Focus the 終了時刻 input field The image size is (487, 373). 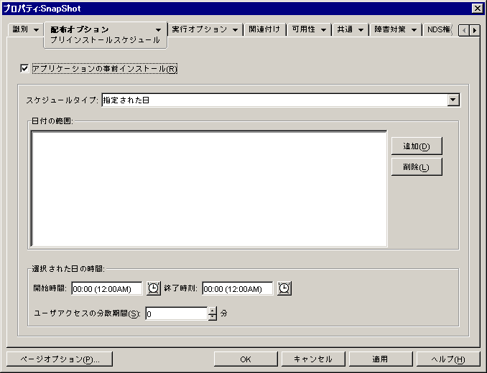pyautogui.click(x=237, y=288)
